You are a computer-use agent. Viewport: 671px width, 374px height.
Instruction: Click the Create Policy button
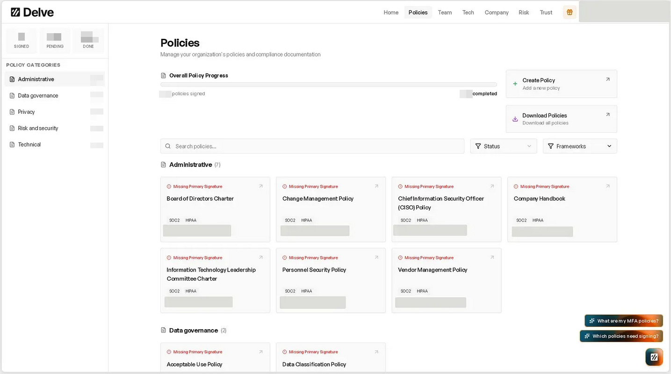[x=561, y=84]
